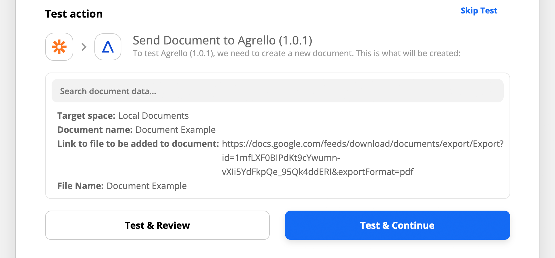Click the test description subtitle text
This screenshot has width=555, height=258.
(297, 54)
